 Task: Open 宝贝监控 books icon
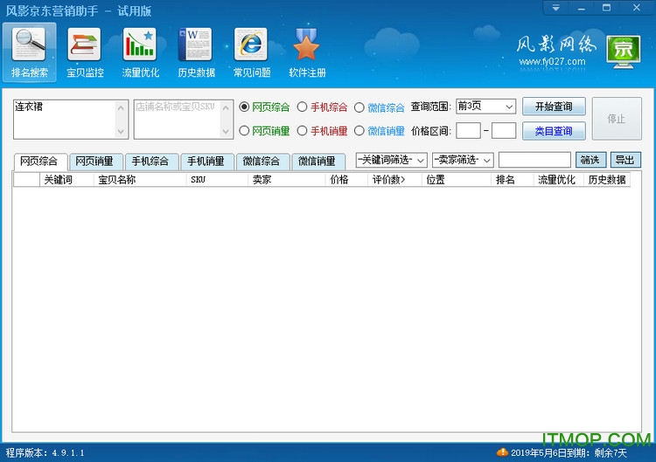point(85,45)
